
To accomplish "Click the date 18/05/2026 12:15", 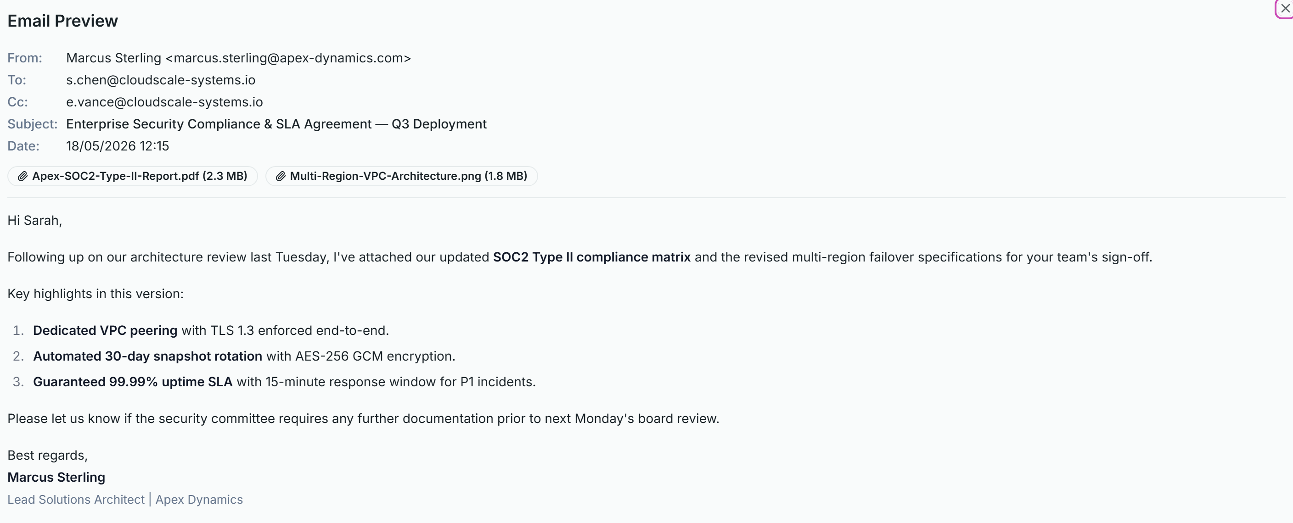I will click(x=118, y=146).
